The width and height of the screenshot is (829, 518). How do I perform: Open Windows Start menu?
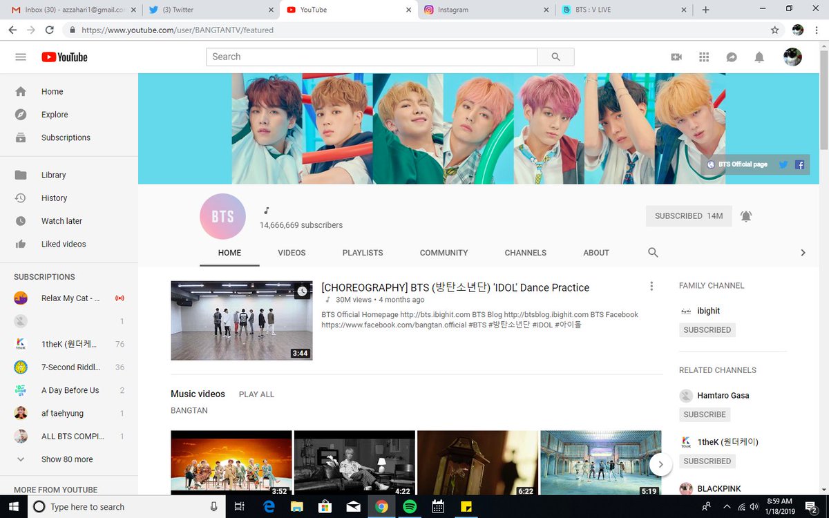click(x=14, y=506)
